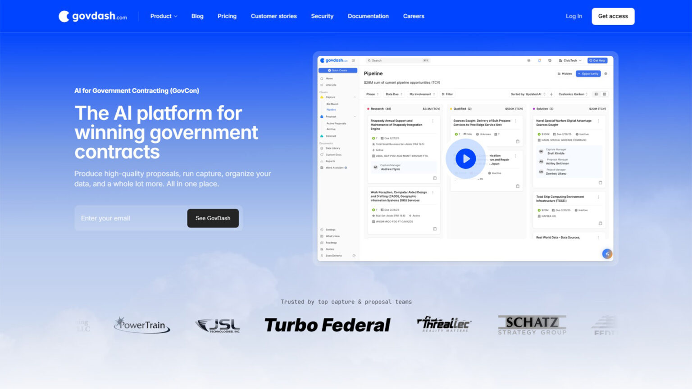The image size is (692, 389).
Task: Switch Kanban to list view layout
Action: 596,94
